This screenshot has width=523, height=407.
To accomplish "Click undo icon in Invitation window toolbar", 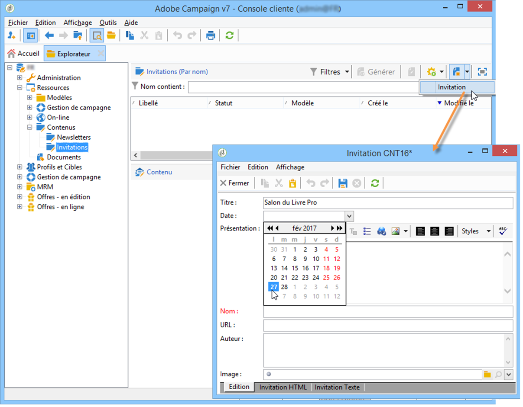I will point(311,183).
